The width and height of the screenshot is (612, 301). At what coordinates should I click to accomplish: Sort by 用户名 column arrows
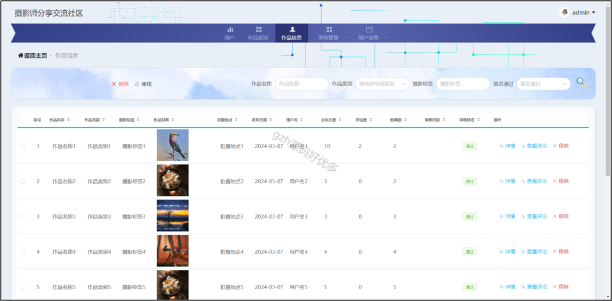(301, 119)
